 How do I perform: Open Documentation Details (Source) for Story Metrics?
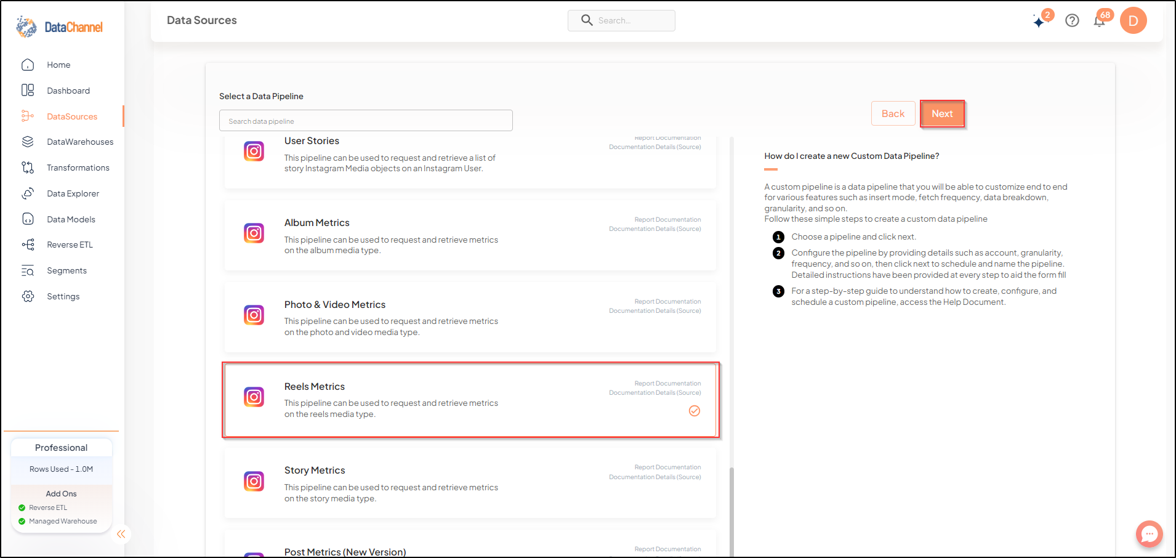tap(655, 477)
